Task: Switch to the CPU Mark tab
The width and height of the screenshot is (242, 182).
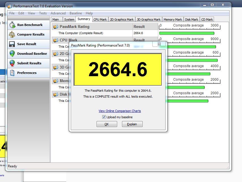Action: coord(100,19)
